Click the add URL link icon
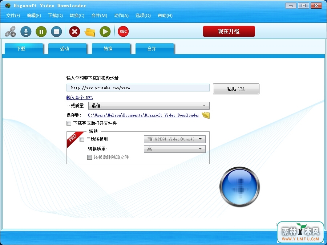Screen dimensions: 327x245 (x=11, y=32)
